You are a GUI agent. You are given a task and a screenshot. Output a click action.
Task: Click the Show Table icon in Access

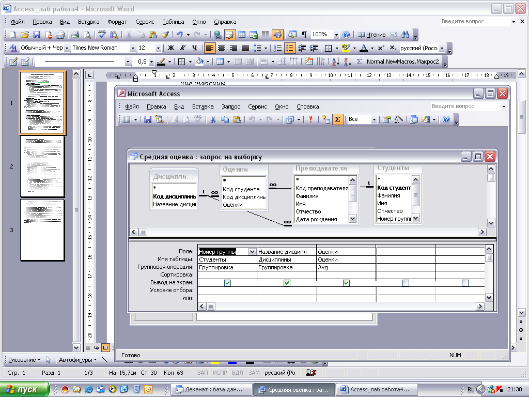(x=325, y=119)
